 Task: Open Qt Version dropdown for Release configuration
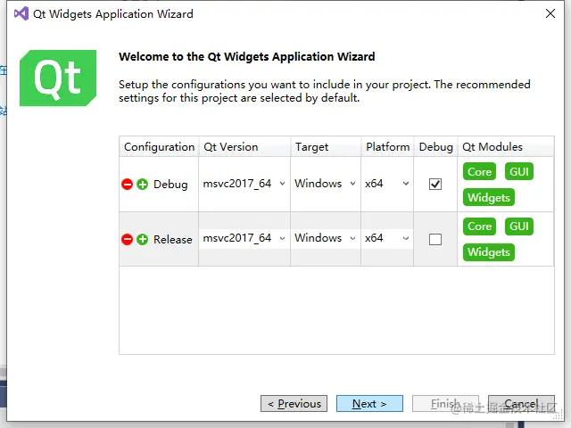coord(244,238)
